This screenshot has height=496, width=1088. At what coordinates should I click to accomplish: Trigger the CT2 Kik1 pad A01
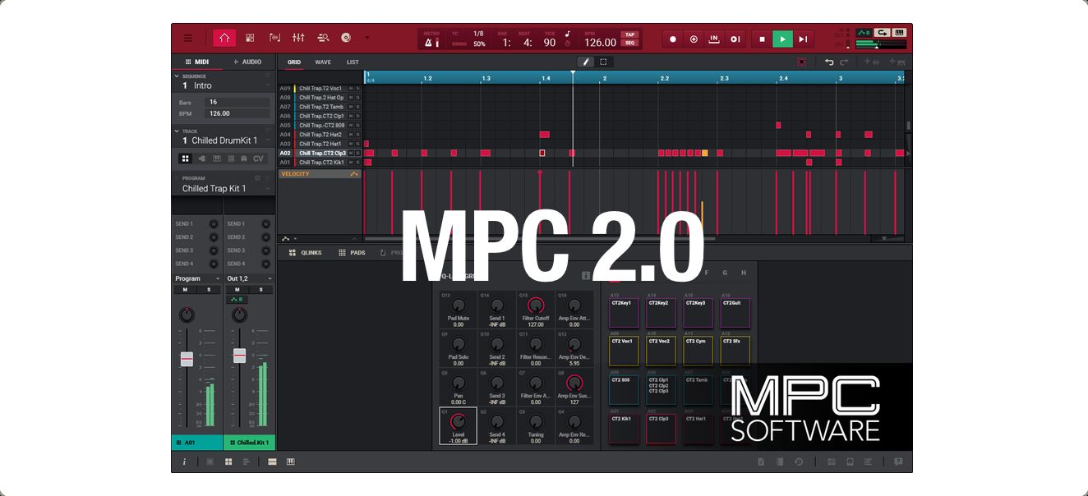623,427
